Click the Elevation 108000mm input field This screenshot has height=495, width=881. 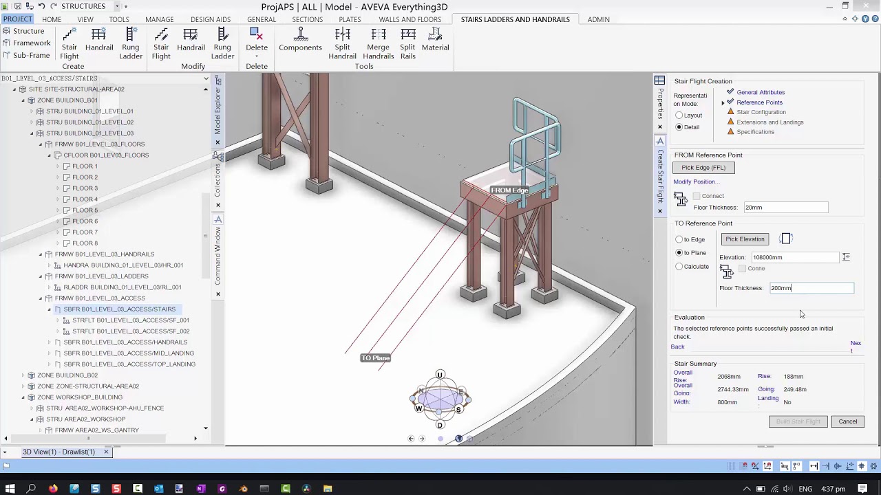[x=795, y=257]
